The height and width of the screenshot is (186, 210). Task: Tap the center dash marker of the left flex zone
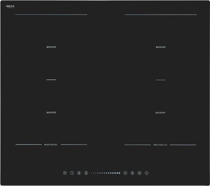coord(51,80)
